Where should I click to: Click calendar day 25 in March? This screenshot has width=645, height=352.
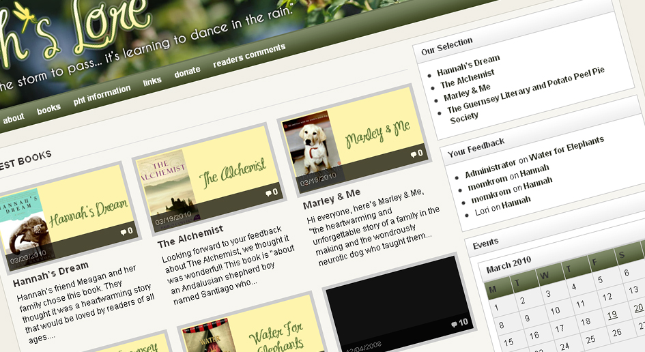click(590, 340)
